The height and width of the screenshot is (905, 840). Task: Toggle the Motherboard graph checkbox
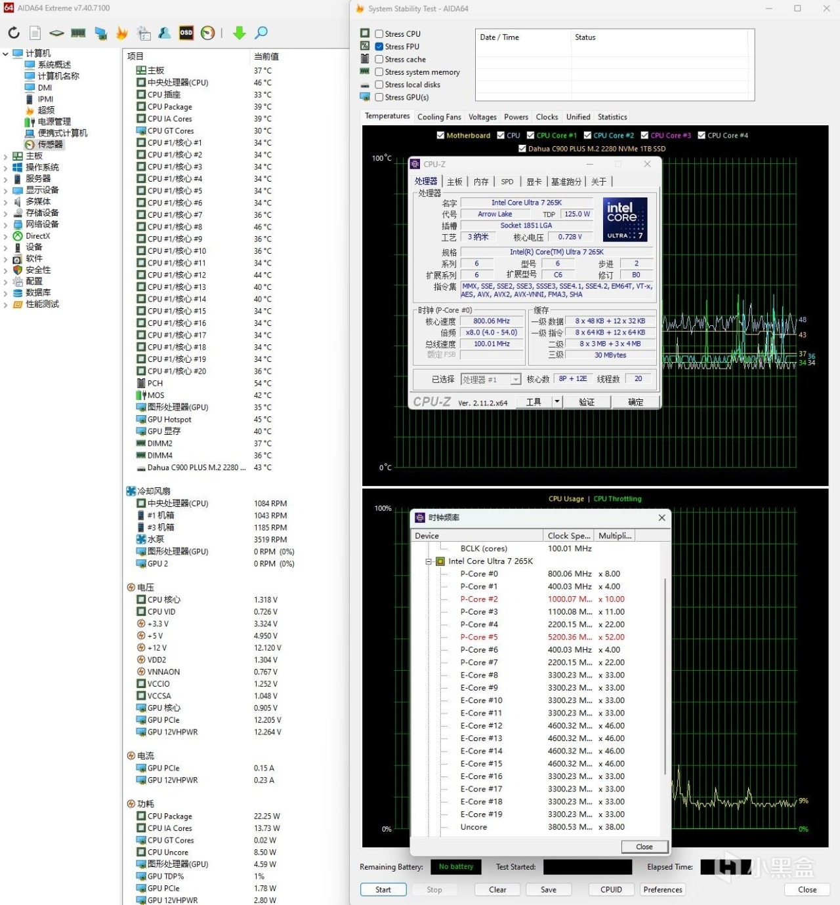pos(440,136)
